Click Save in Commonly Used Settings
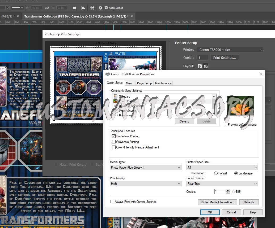The width and height of the screenshot is (275, 228). (184, 121)
